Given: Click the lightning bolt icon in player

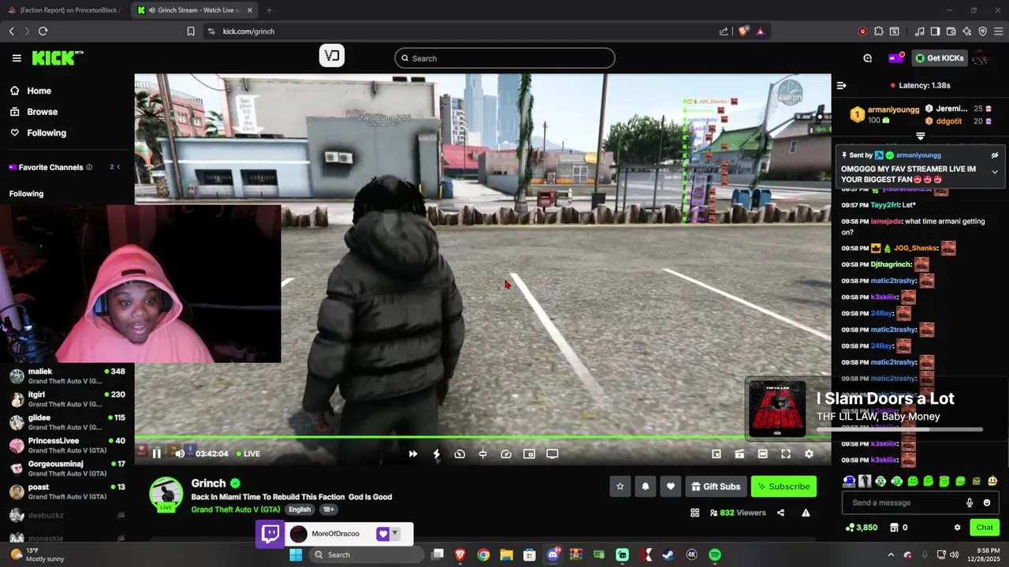Looking at the screenshot, I should click(x=436, y=454).
